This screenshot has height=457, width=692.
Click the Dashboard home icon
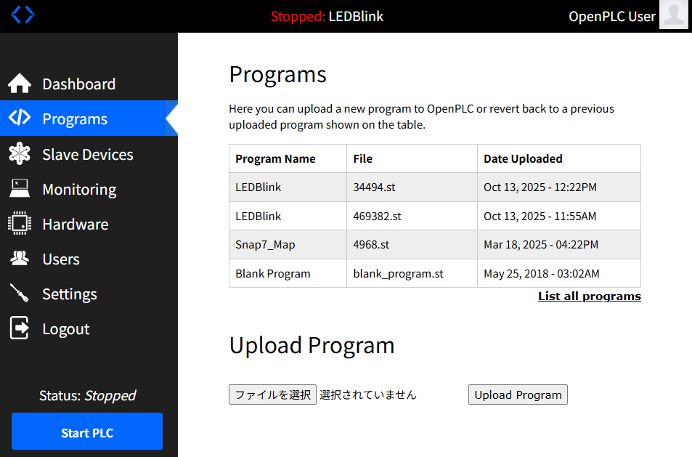click(20, 84)
